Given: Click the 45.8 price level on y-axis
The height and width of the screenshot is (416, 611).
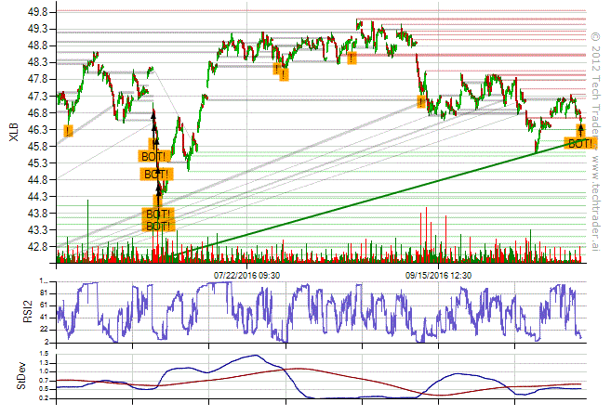Looking at the screenshot, I should (39, 147).
